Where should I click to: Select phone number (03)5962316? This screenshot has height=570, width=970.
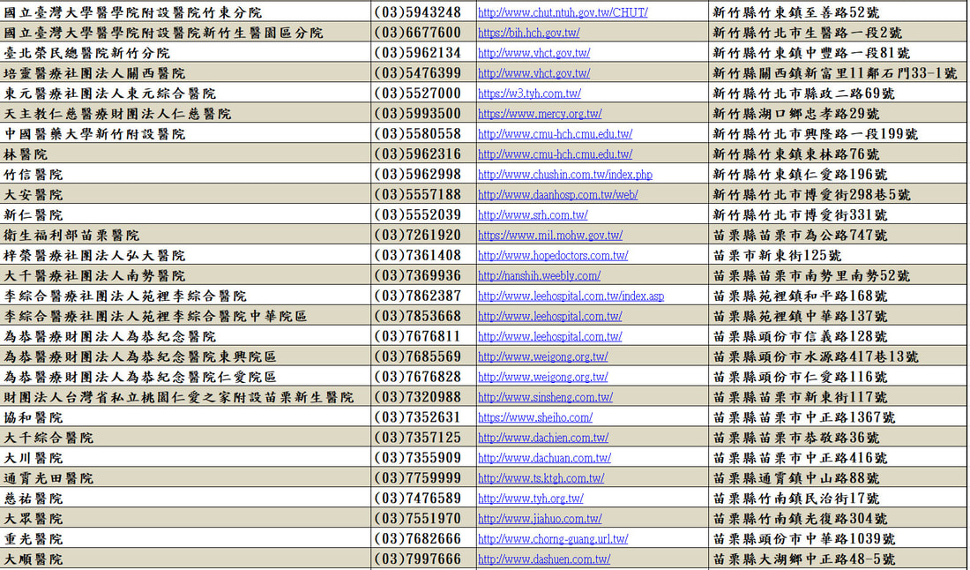pyautogui.click(x=418, y=154)
